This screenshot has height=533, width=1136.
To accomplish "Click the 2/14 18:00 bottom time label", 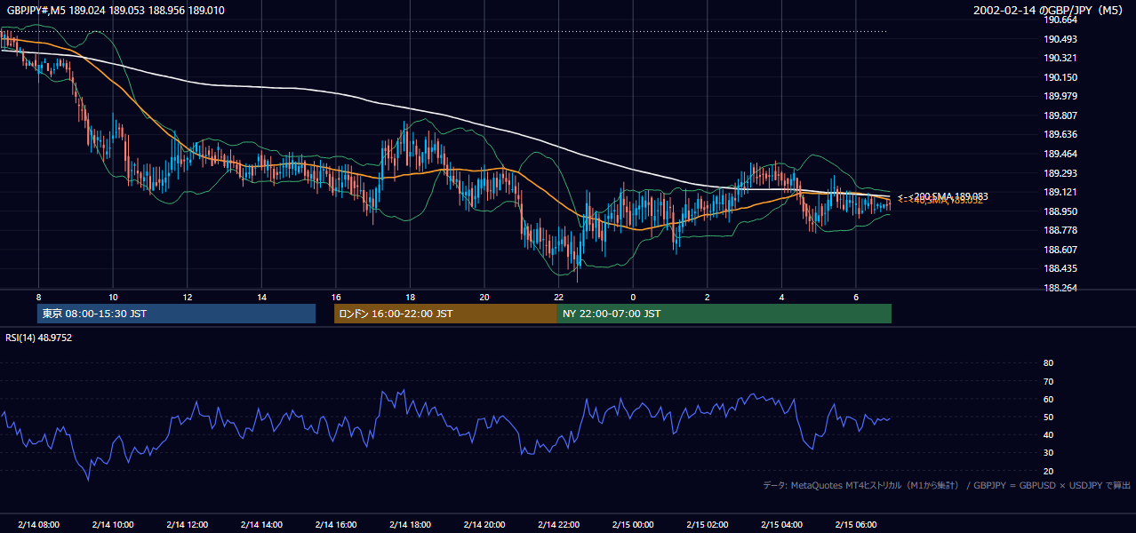I will [x=410, y=524].
